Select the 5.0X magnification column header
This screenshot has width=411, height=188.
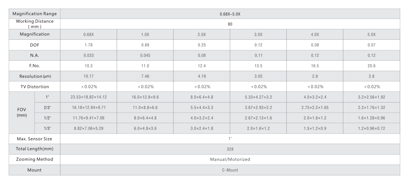pos(371,35)
